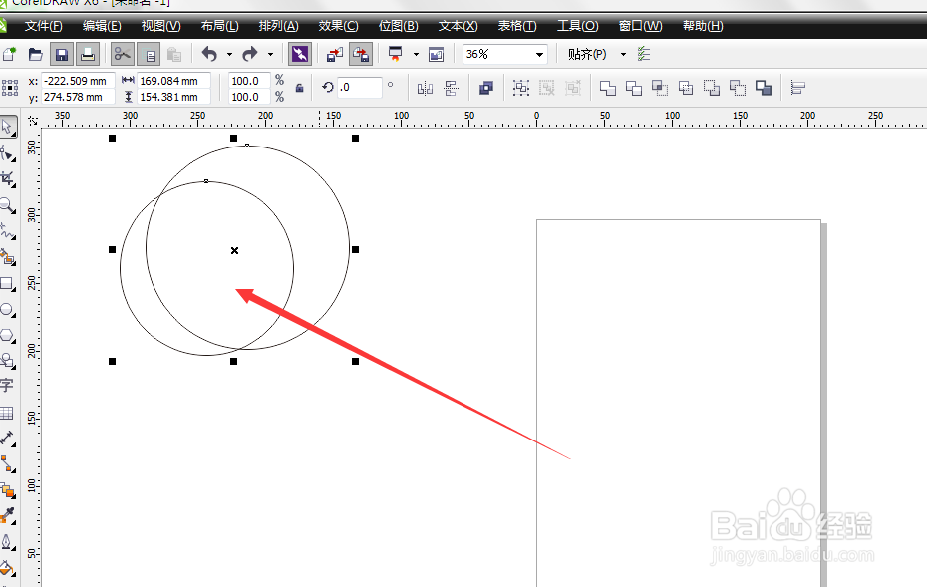Cut the selection with the scissors icon
The width and height of the screenshot is (927, 587).
coord(123,55)
